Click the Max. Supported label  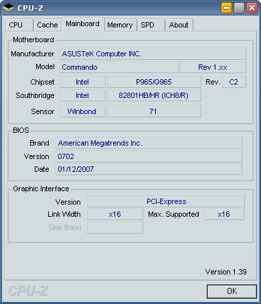(173, 214)
